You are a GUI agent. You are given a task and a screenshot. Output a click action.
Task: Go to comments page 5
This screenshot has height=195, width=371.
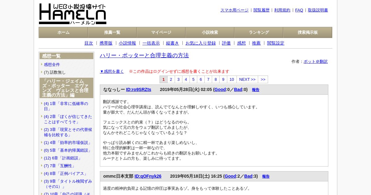point(193,80)
